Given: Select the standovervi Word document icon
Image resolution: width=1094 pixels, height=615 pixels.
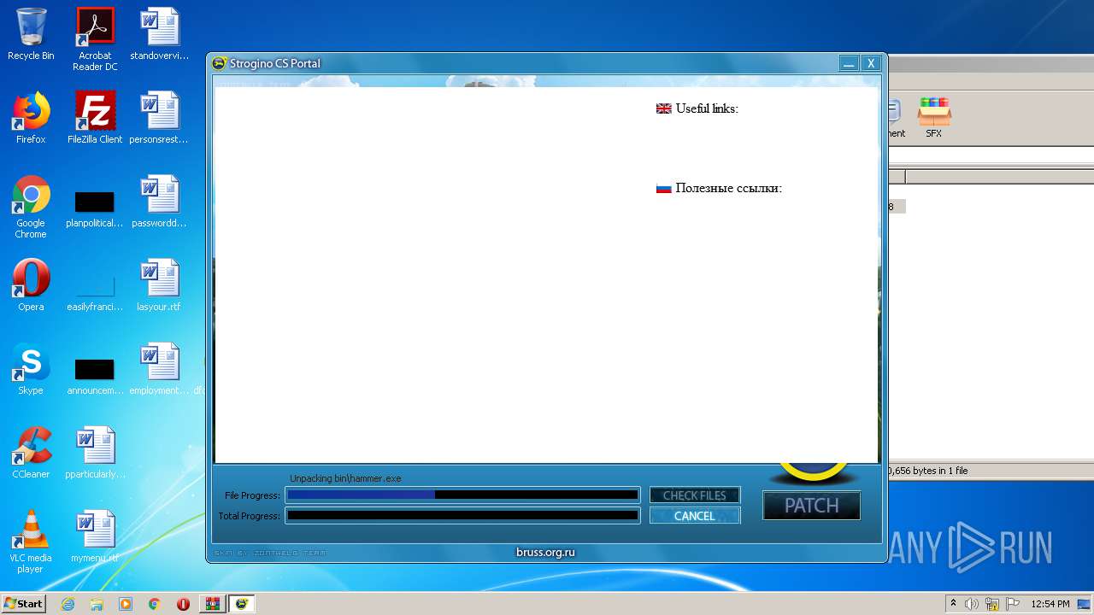Looking at the screenshot, I should [x=159, y=34].
